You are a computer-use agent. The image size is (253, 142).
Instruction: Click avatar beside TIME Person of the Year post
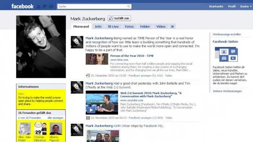77,42
